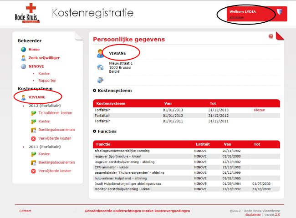
Task: Click the Kostensysteem column header
Action: coord(111,103)
